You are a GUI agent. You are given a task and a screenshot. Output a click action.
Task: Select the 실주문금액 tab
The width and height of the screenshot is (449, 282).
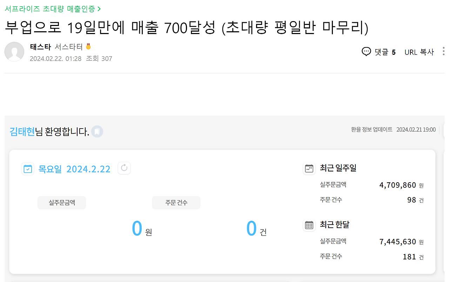tap(61, 203)
